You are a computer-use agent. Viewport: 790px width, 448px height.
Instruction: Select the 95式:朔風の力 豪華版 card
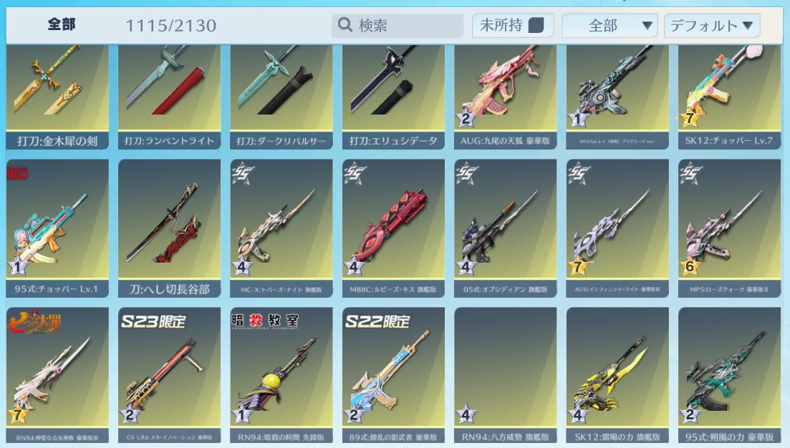(730, 376)
